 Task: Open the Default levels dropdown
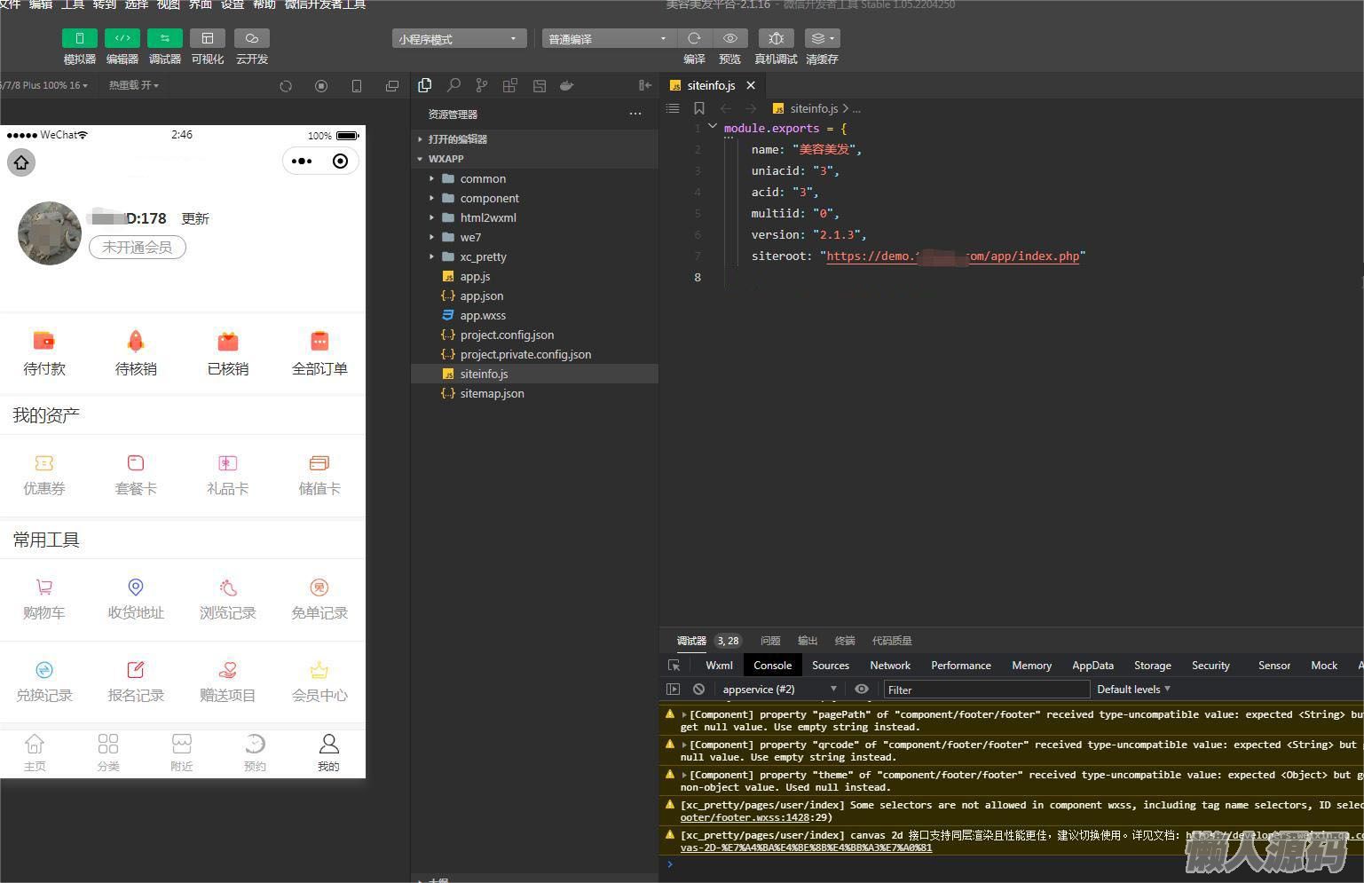tap(1133, 689)
